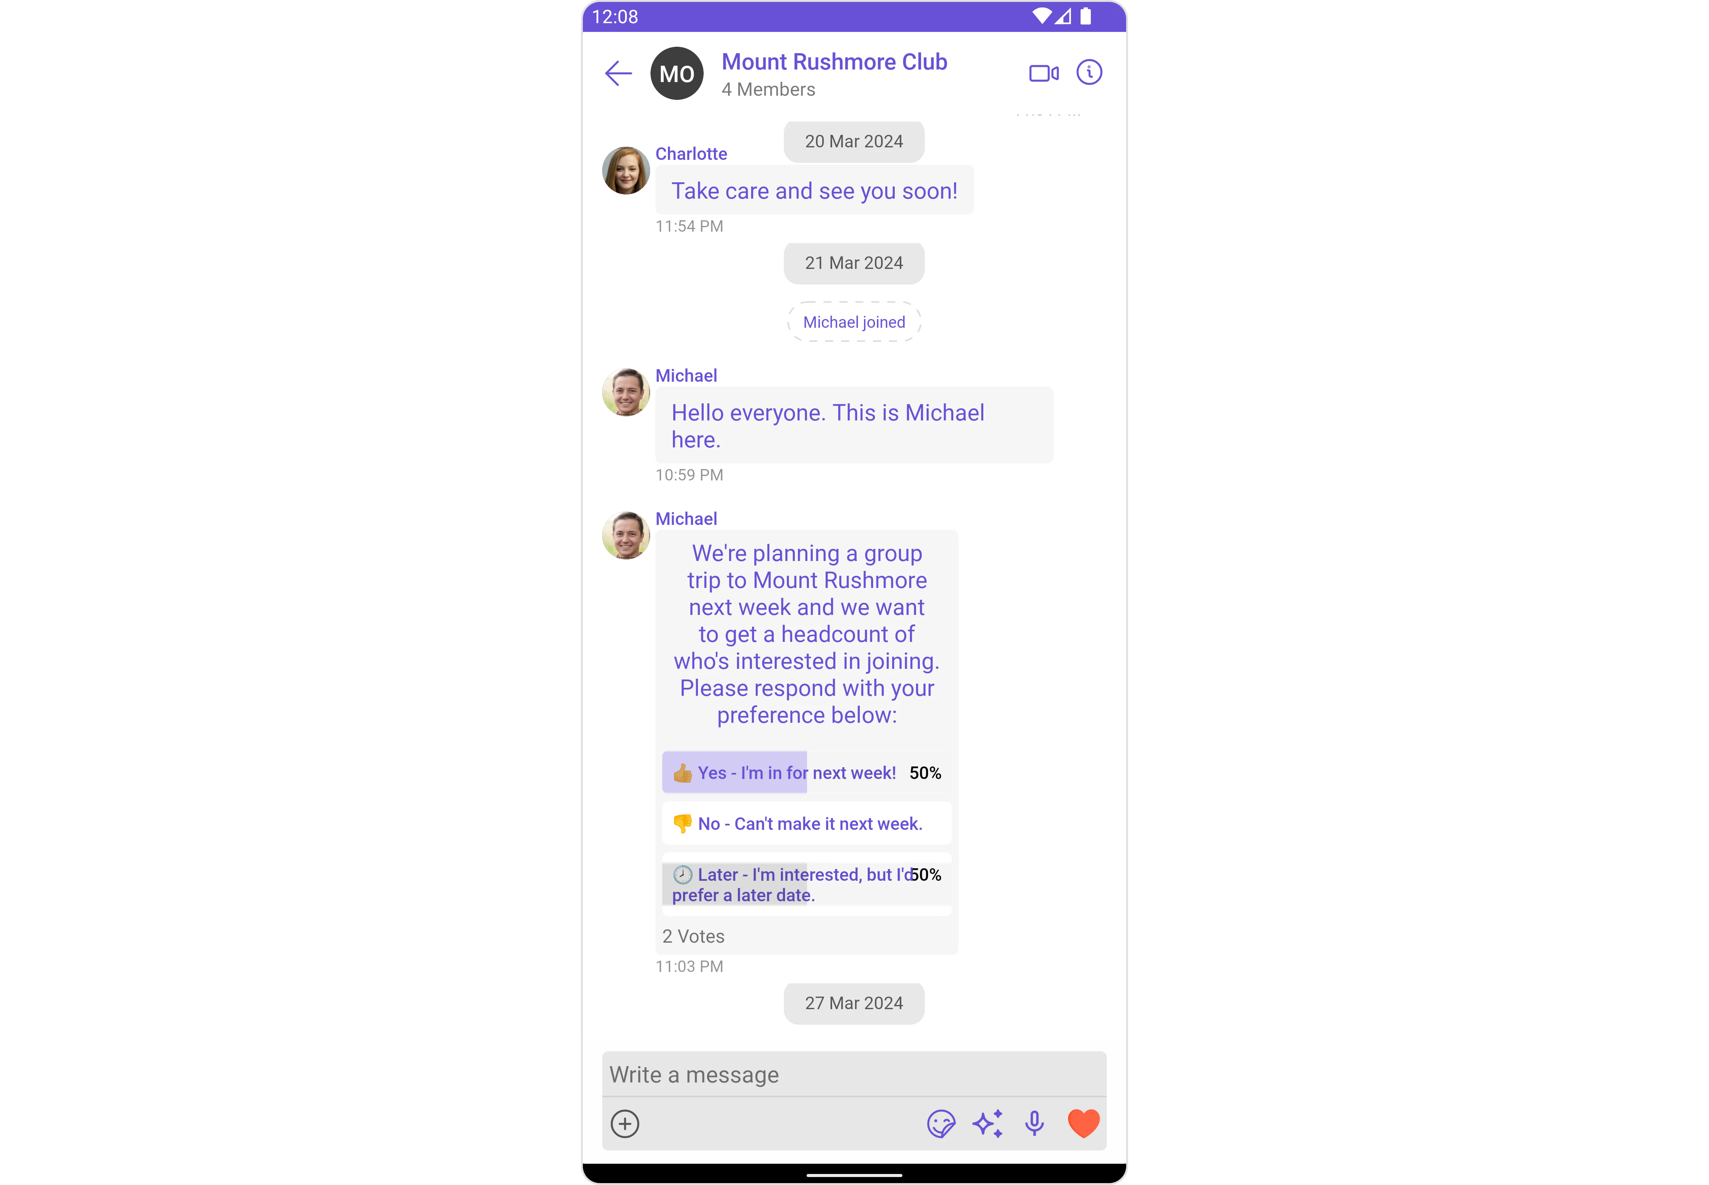Open group info details icon
1709x1185 pixels.
pyautogui.click(x=1089, y=73)
